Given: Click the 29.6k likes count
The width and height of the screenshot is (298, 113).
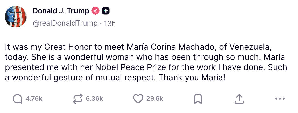Looking at the screenshot, I should 155,99.
